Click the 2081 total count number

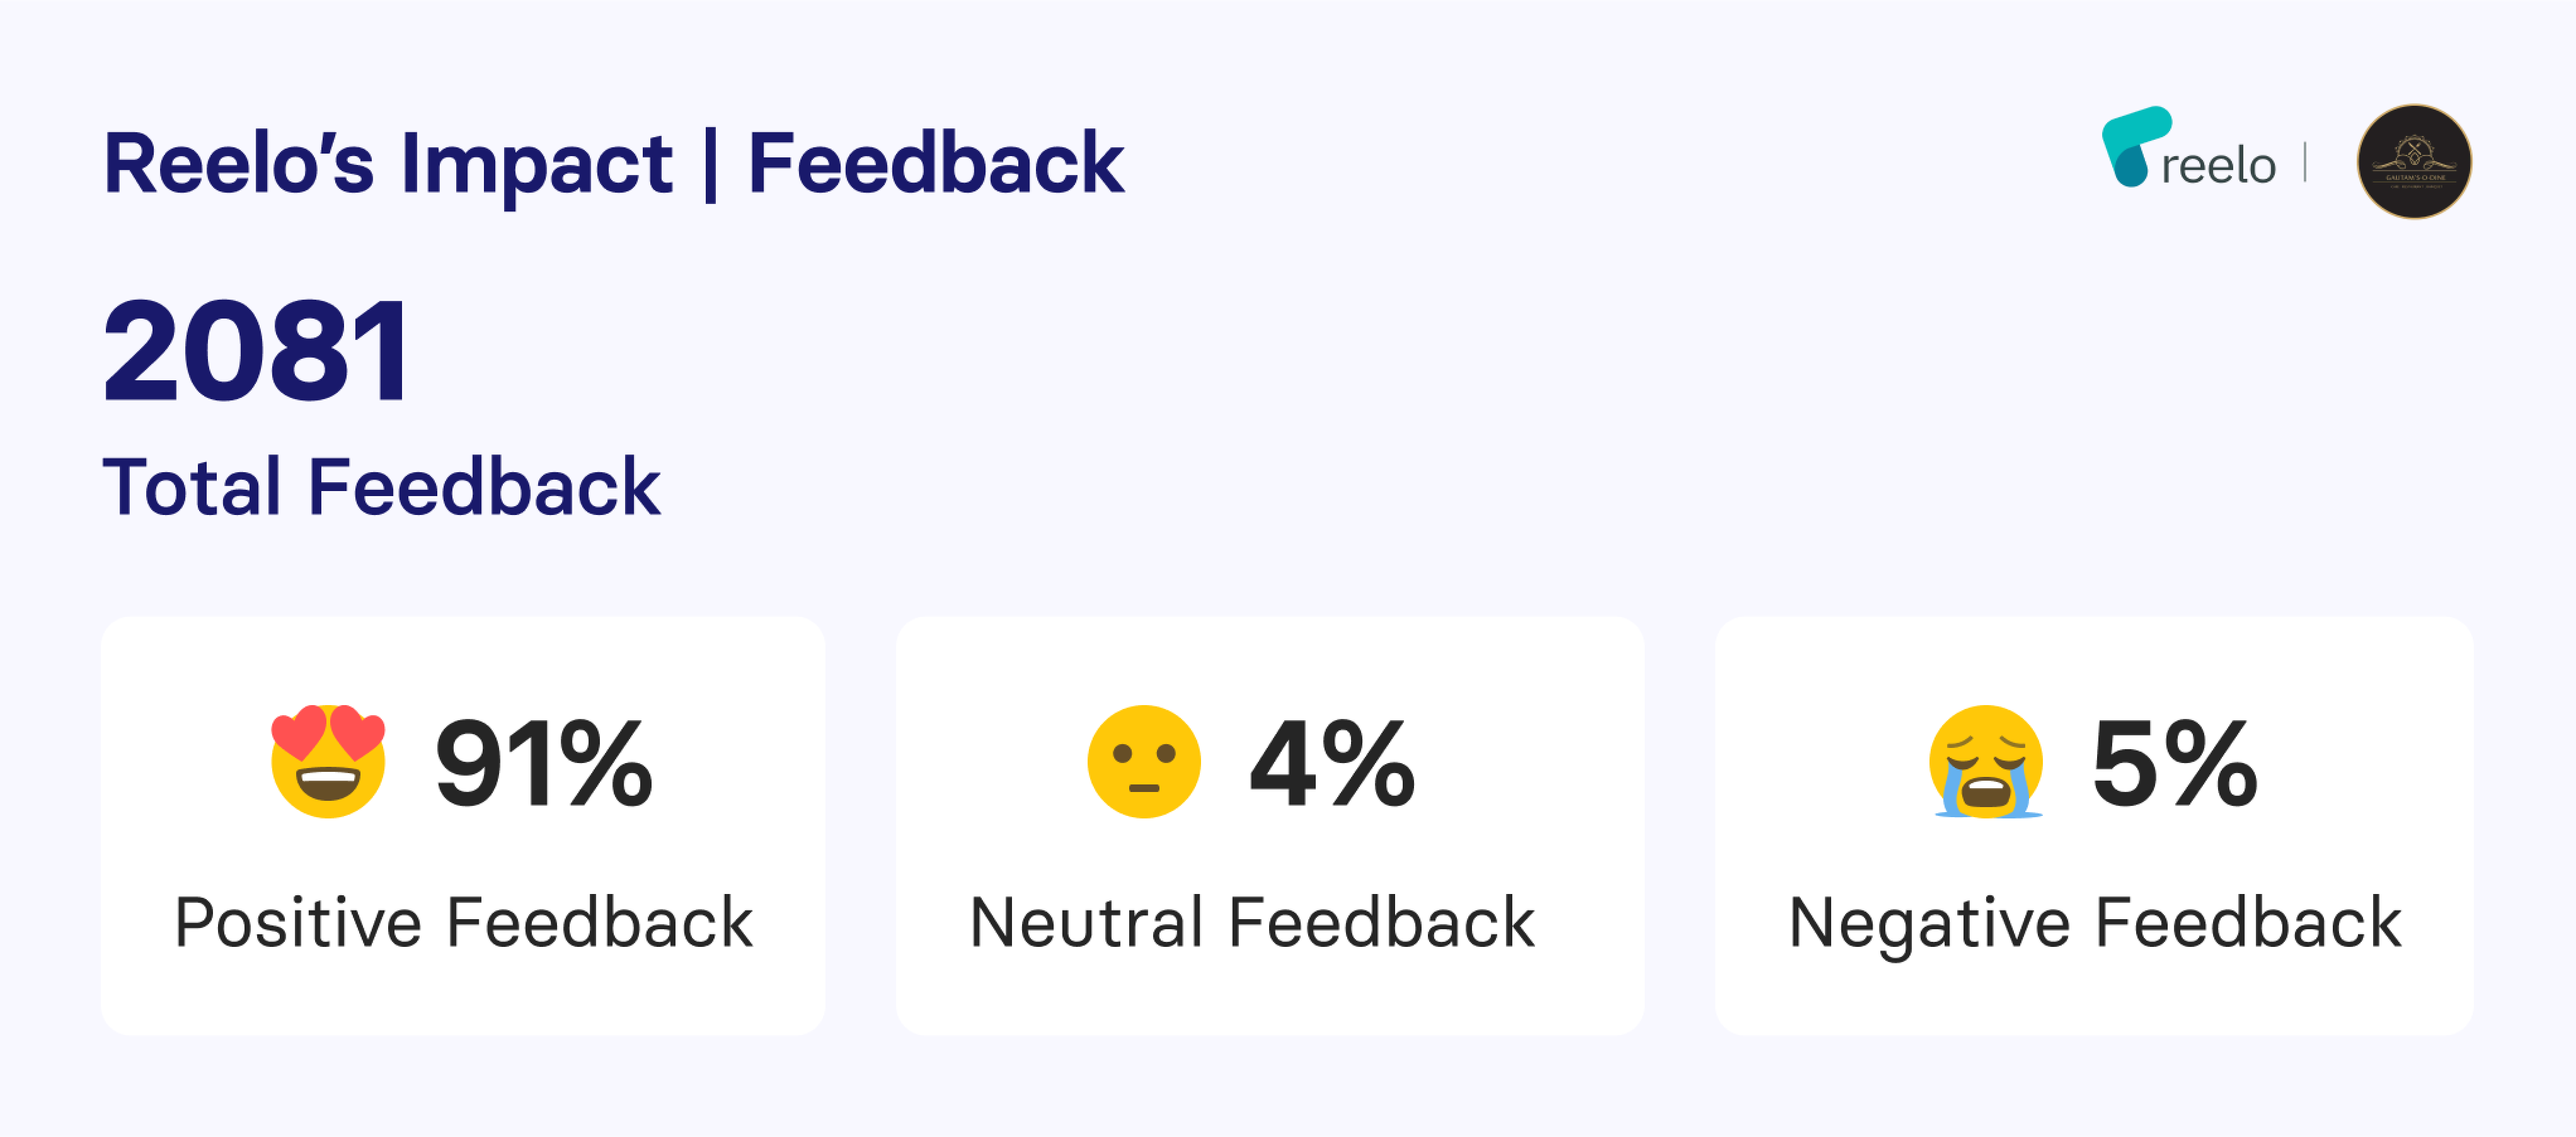(x=256, y=351)
